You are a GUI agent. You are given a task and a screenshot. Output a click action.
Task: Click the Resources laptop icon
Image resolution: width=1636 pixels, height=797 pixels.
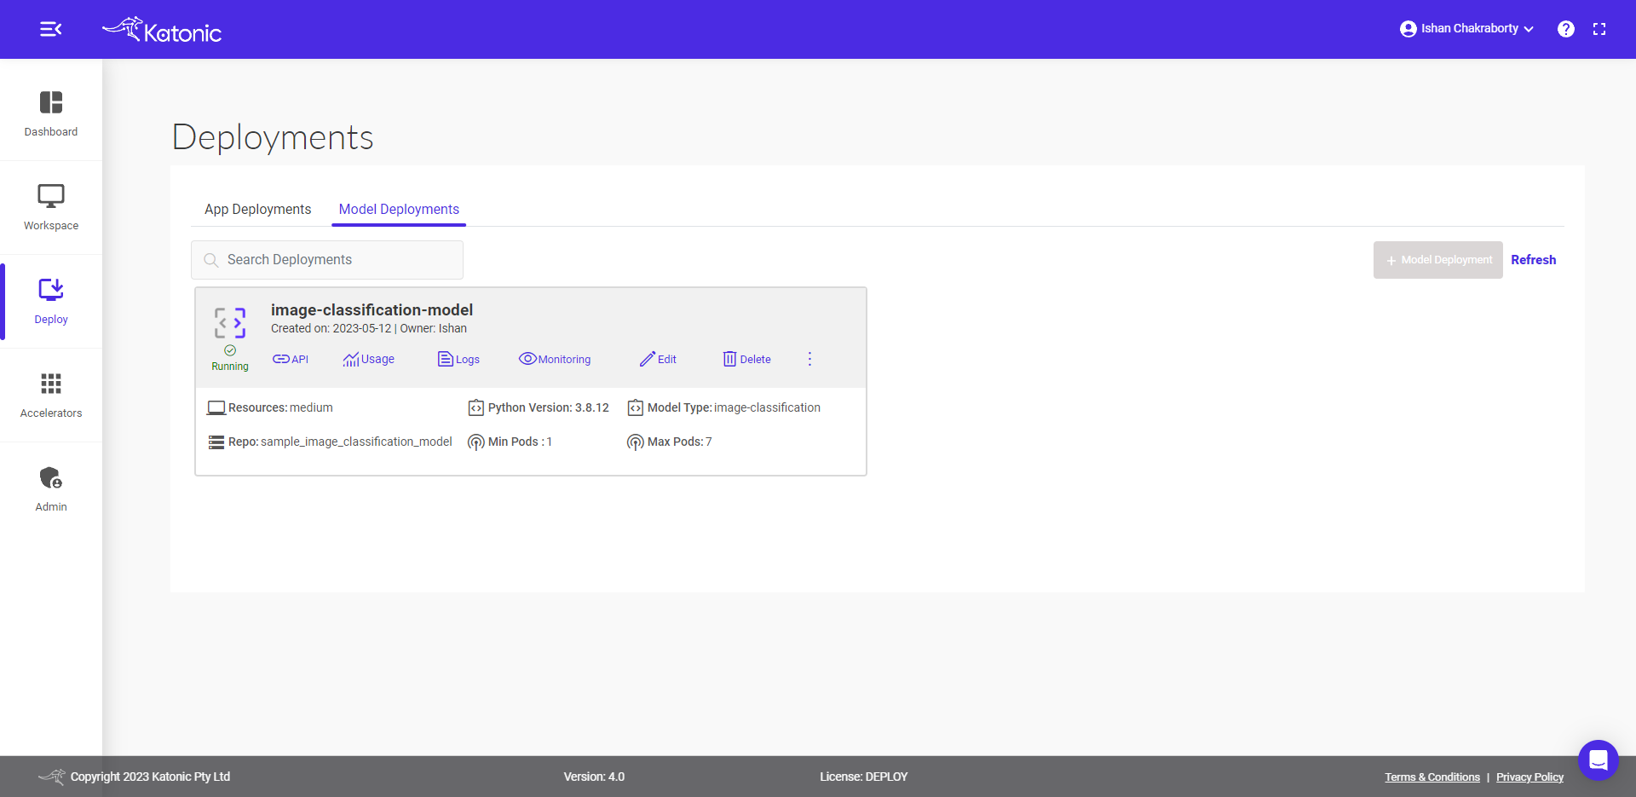pos(216,408)
